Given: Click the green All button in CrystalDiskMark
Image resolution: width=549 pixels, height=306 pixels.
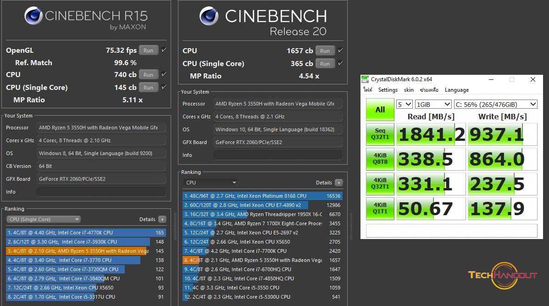Looking at the screenshot, I should pyautogui.click(x=380, y=110).
